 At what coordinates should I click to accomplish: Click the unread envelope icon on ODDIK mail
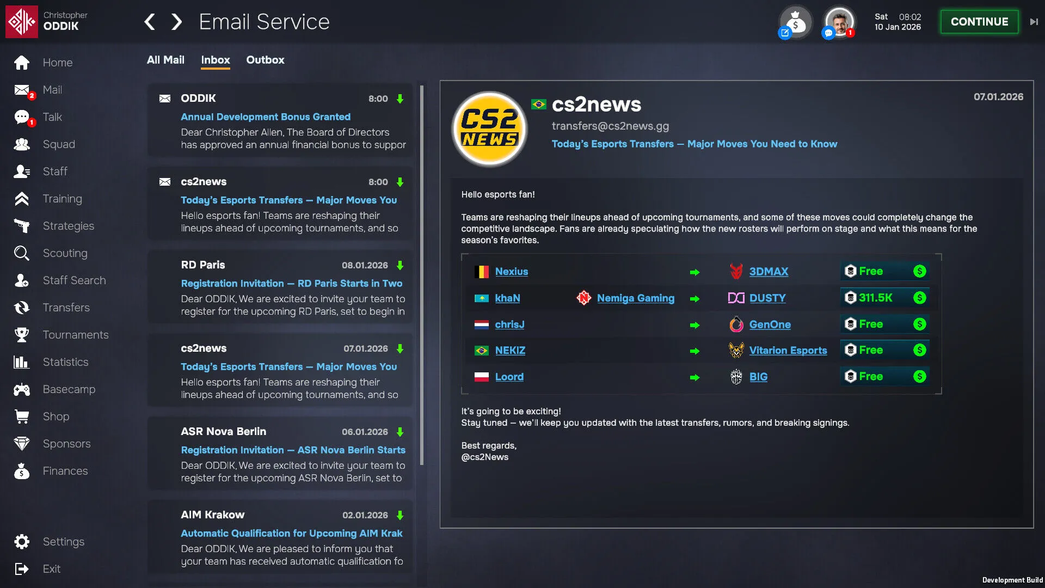click(165, 99)
